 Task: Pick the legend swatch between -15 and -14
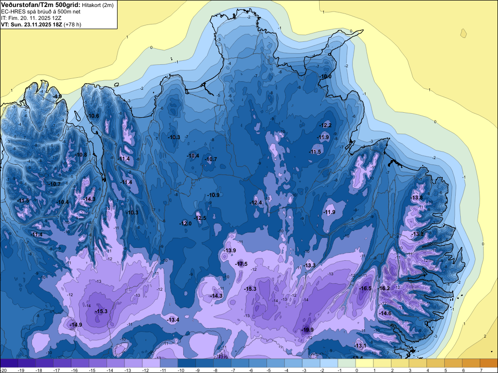pyautogui.click(x=98, y=363)
